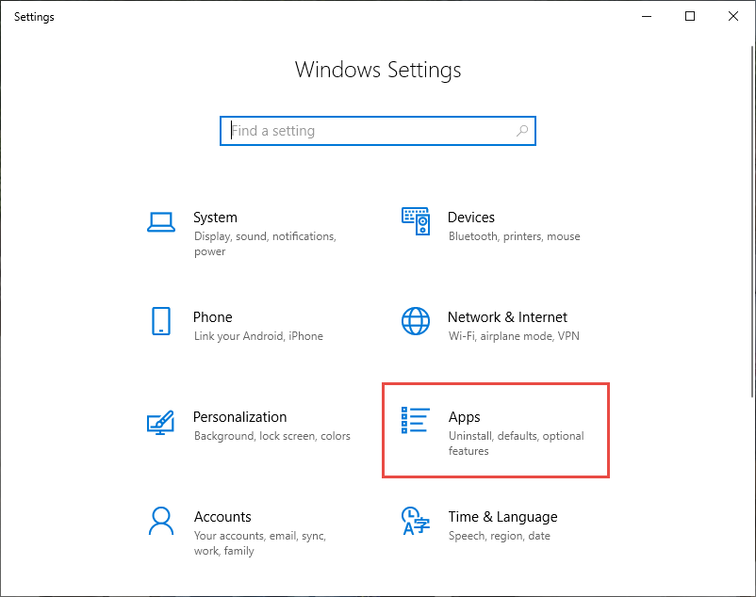Open the System settings title link

215,218
